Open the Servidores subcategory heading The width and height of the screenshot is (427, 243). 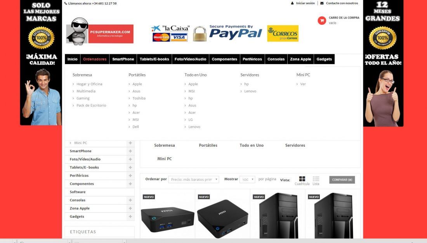tap(295, 145)
